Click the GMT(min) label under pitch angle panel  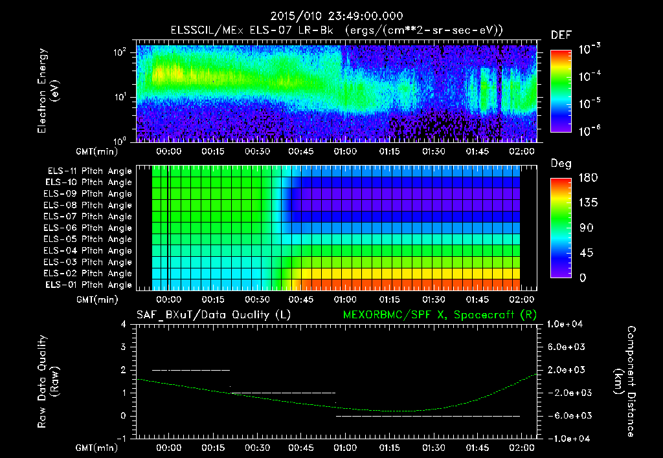coord(97,300)
